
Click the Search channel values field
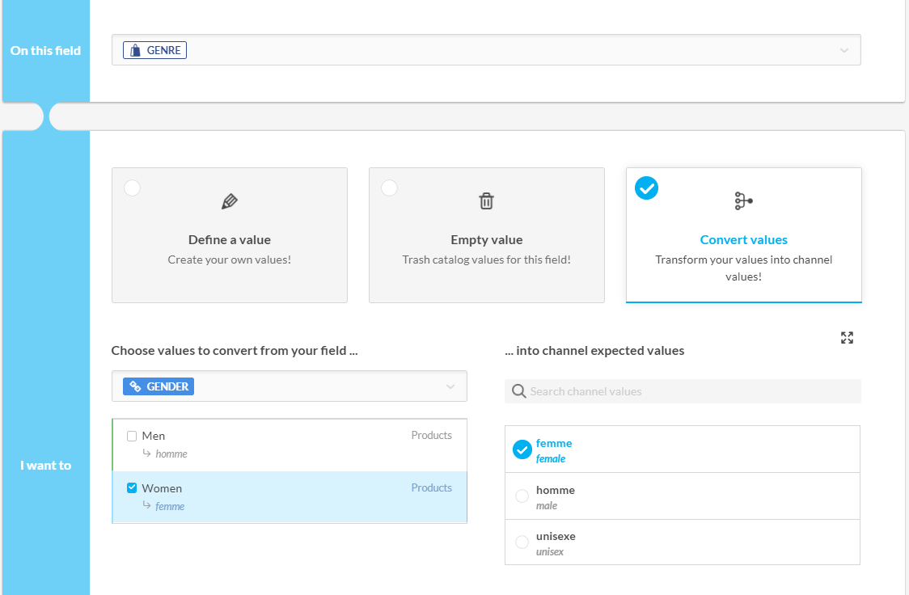687,391
